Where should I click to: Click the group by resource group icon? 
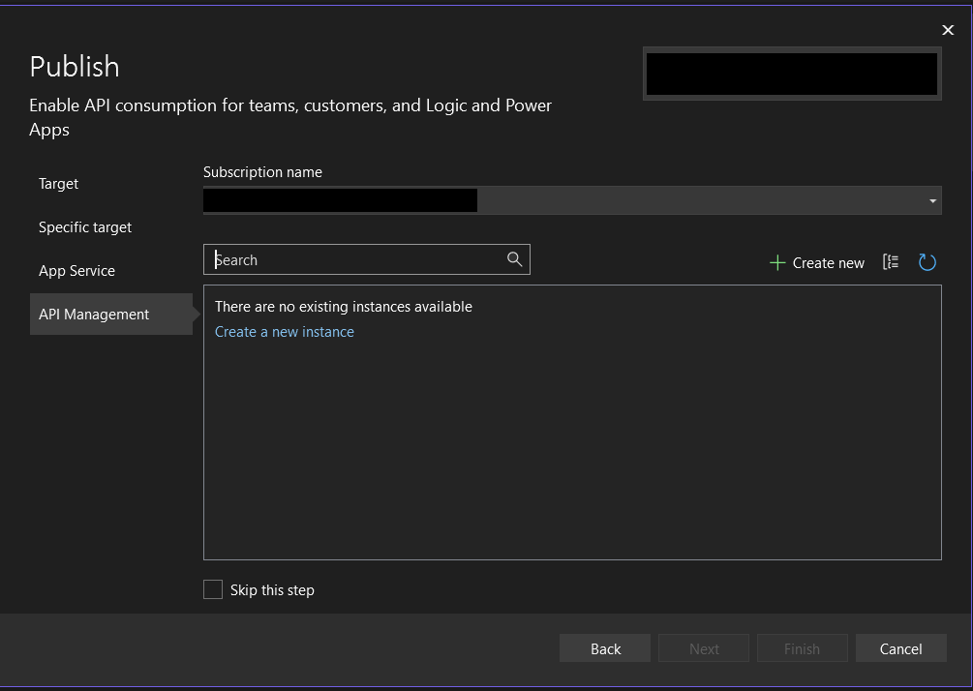click(x=891, y=261)
